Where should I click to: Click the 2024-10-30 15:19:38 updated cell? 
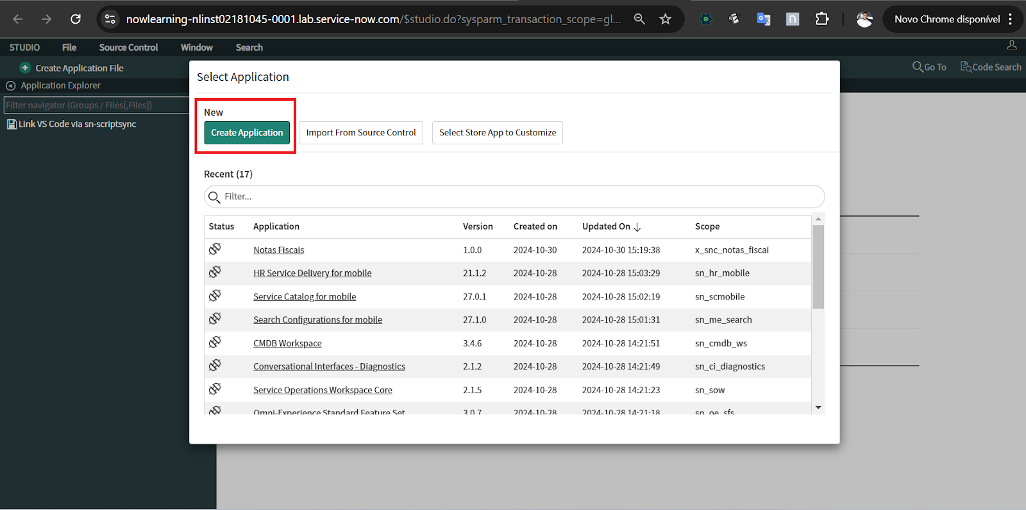621,250
